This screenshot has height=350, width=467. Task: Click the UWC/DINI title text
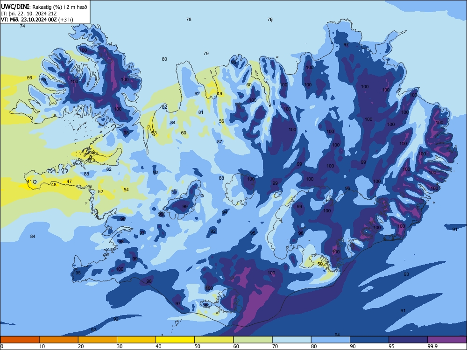tap(15, 7)
